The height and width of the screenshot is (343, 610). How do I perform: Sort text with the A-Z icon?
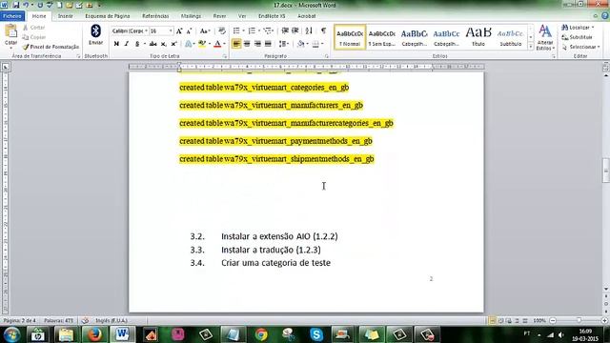pyautogui.click(x=309, y=30)
